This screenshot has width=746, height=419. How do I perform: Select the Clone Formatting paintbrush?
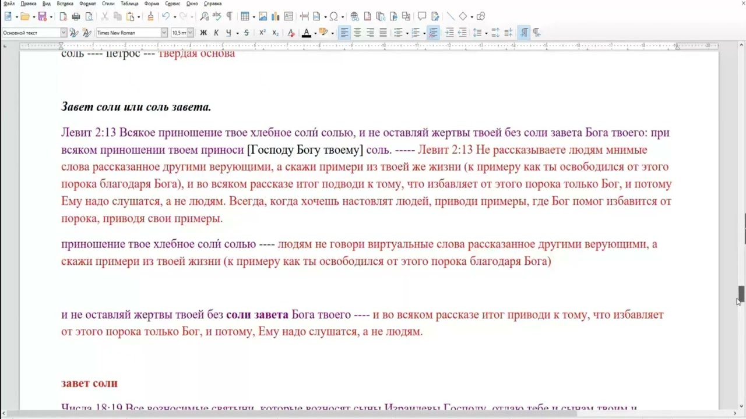point(150,16)
